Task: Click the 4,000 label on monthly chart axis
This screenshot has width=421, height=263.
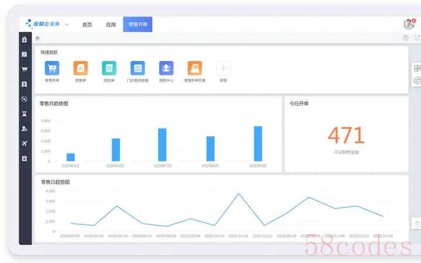Action: pos(46,121)
